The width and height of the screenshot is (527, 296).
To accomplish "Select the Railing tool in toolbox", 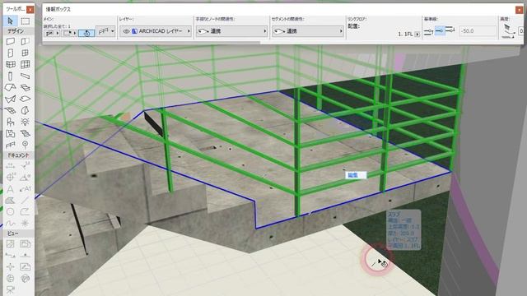I will coord(11,145).
